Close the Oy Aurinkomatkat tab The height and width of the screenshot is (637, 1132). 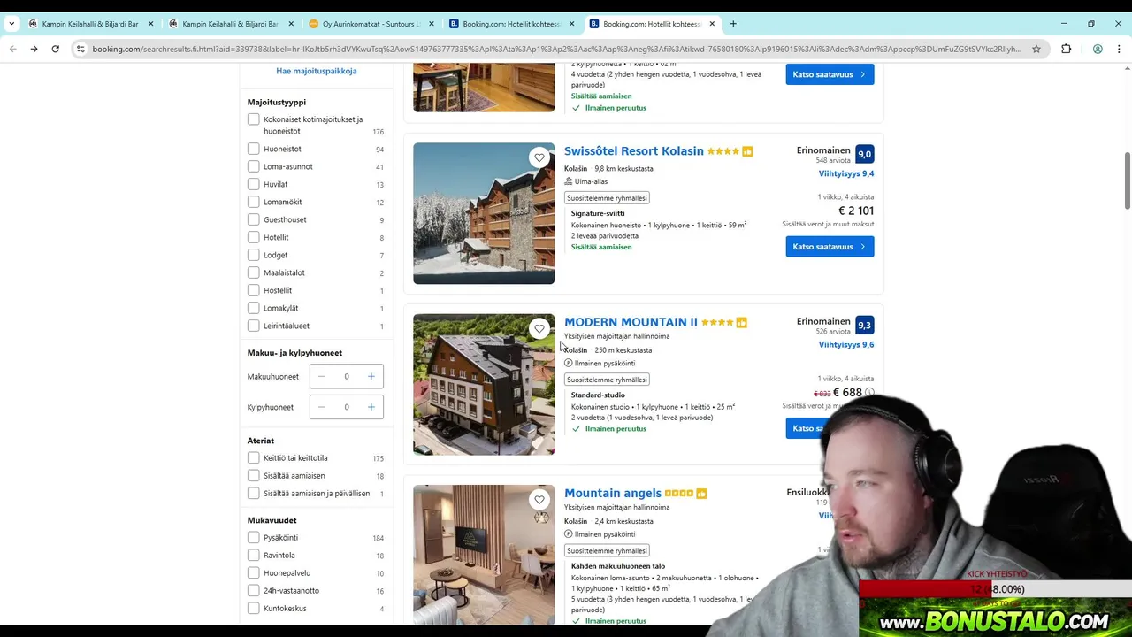click(432, 24)
